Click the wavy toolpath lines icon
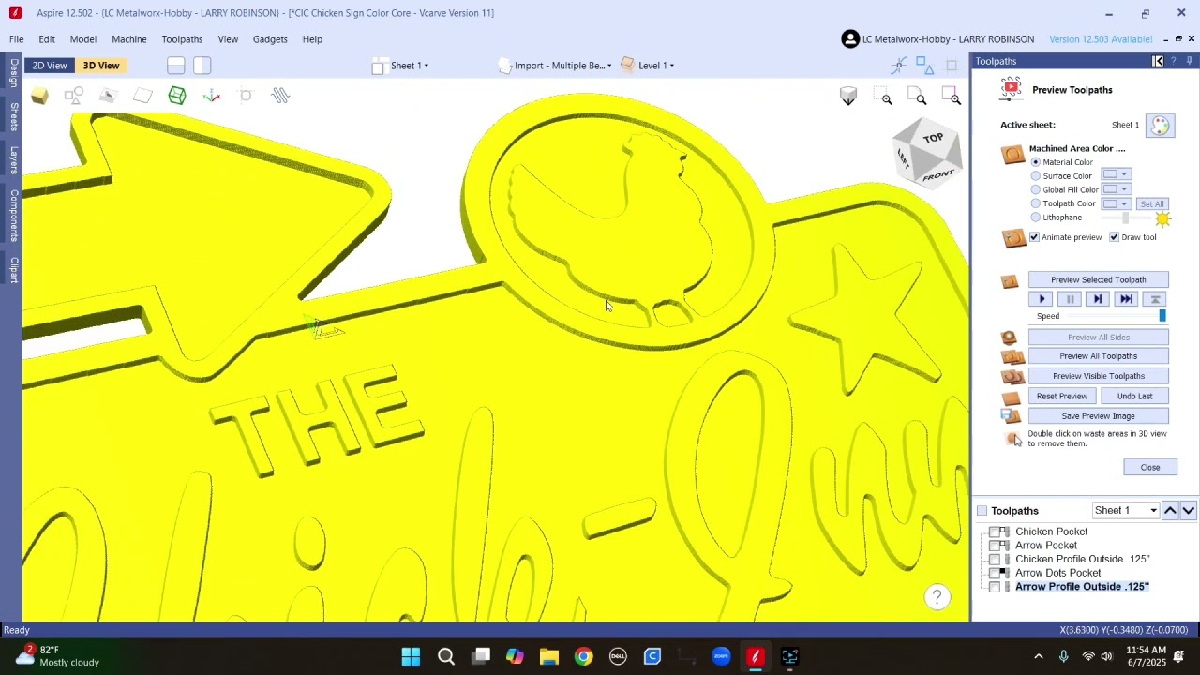 (280, 96)
